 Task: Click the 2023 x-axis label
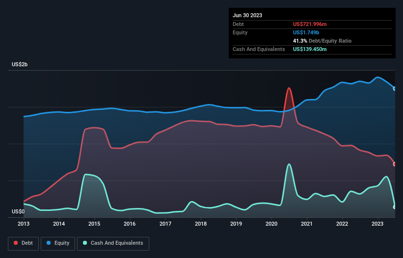[x=377, y=224]
